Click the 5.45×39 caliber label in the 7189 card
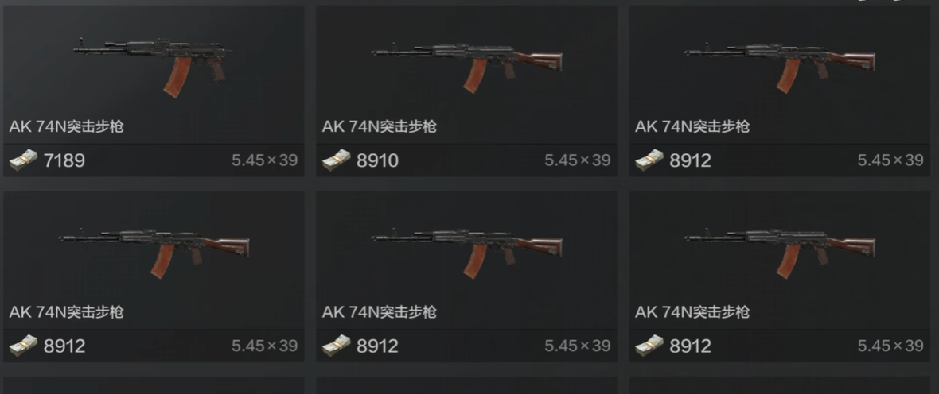Screen dimensions: 939x394 (264, 160)
